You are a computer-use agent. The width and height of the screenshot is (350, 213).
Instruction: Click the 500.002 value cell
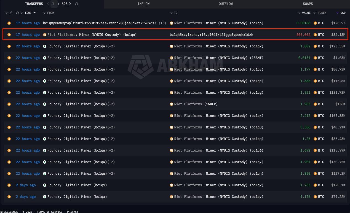[303, 35]
